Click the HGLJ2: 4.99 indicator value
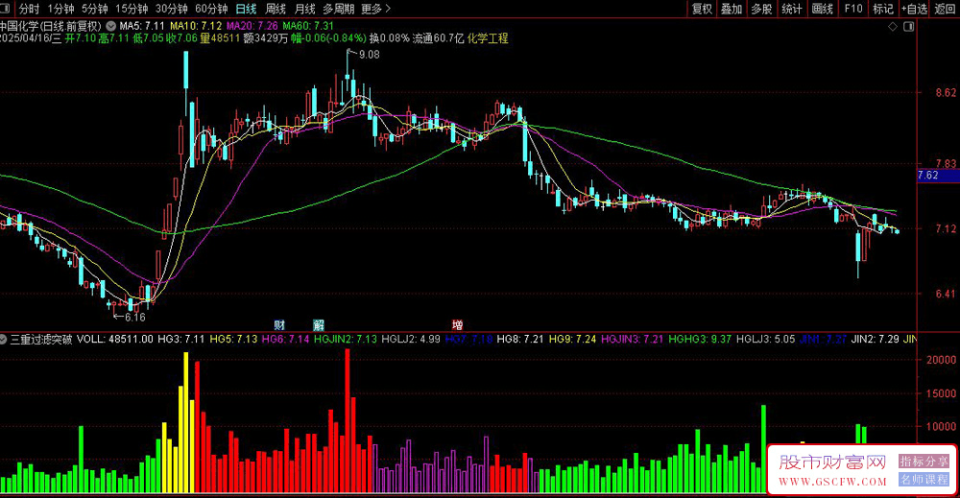 click(x=411, y=339)
